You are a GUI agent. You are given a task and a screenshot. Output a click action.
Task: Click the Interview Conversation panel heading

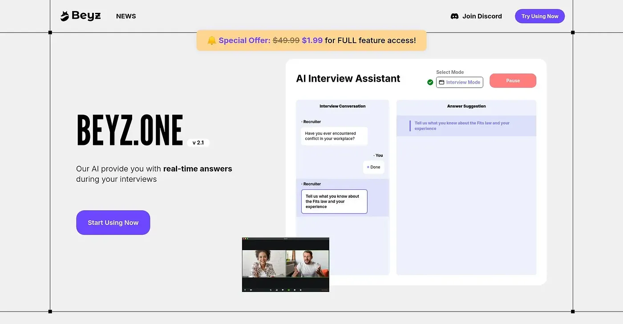(342, 106)
